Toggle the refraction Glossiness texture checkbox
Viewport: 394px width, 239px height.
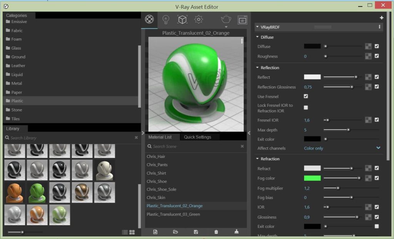point(377,217)
